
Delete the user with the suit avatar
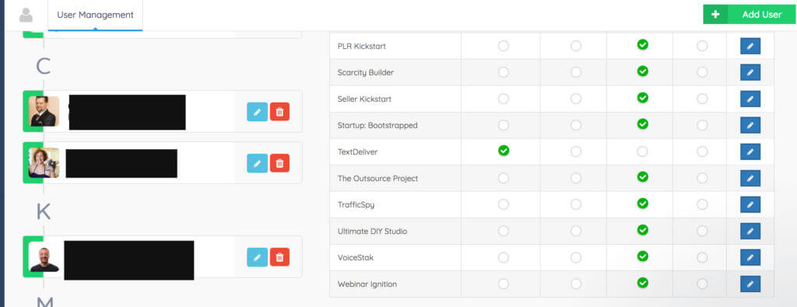279,112
